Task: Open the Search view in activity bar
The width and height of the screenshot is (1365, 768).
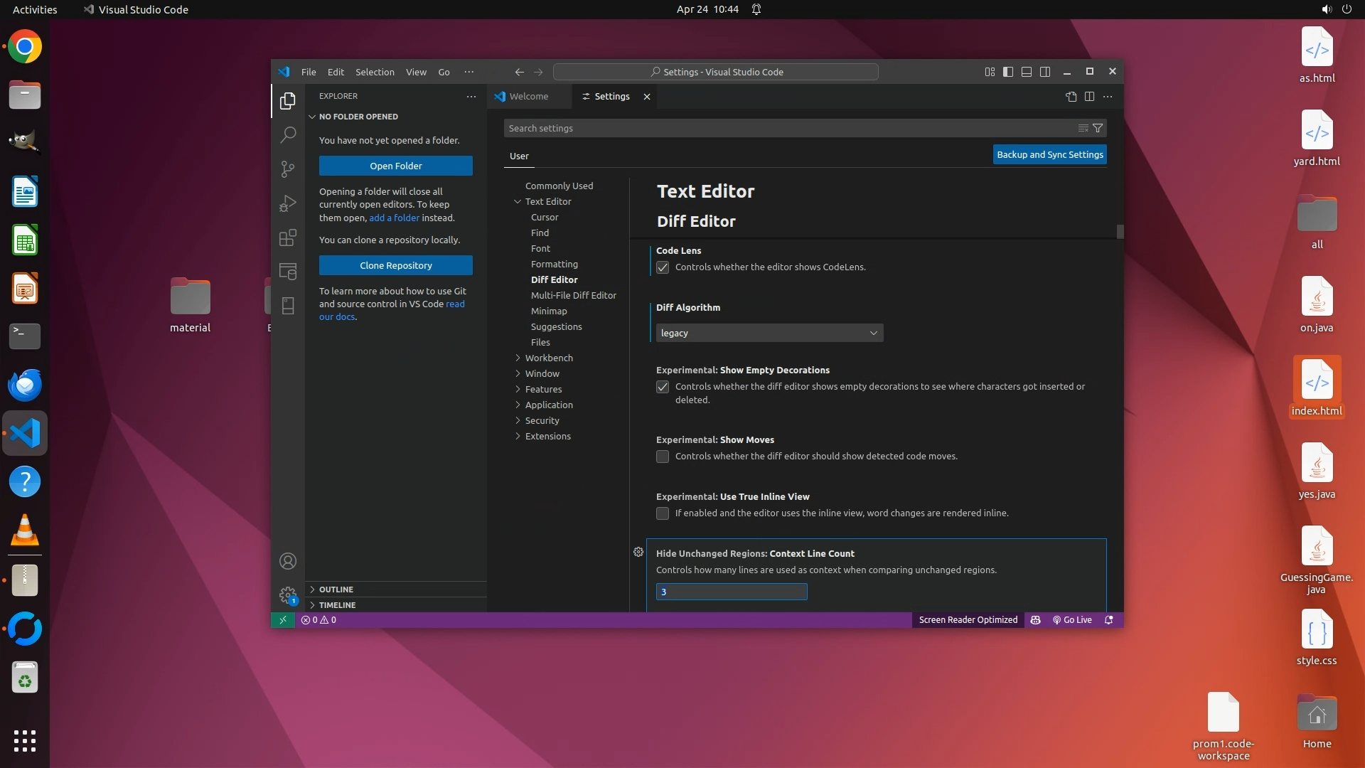Action: [x=288, y=134]
